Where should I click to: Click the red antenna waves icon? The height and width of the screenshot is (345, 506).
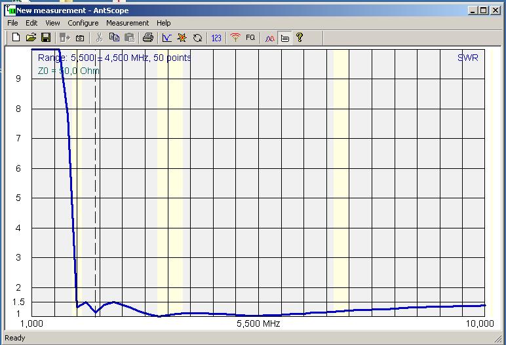point(235,37)
